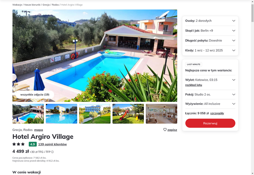This screenshot has height=175, width=254.
Task: Go to Rodos in the breadcrumb
Action: 55,5
